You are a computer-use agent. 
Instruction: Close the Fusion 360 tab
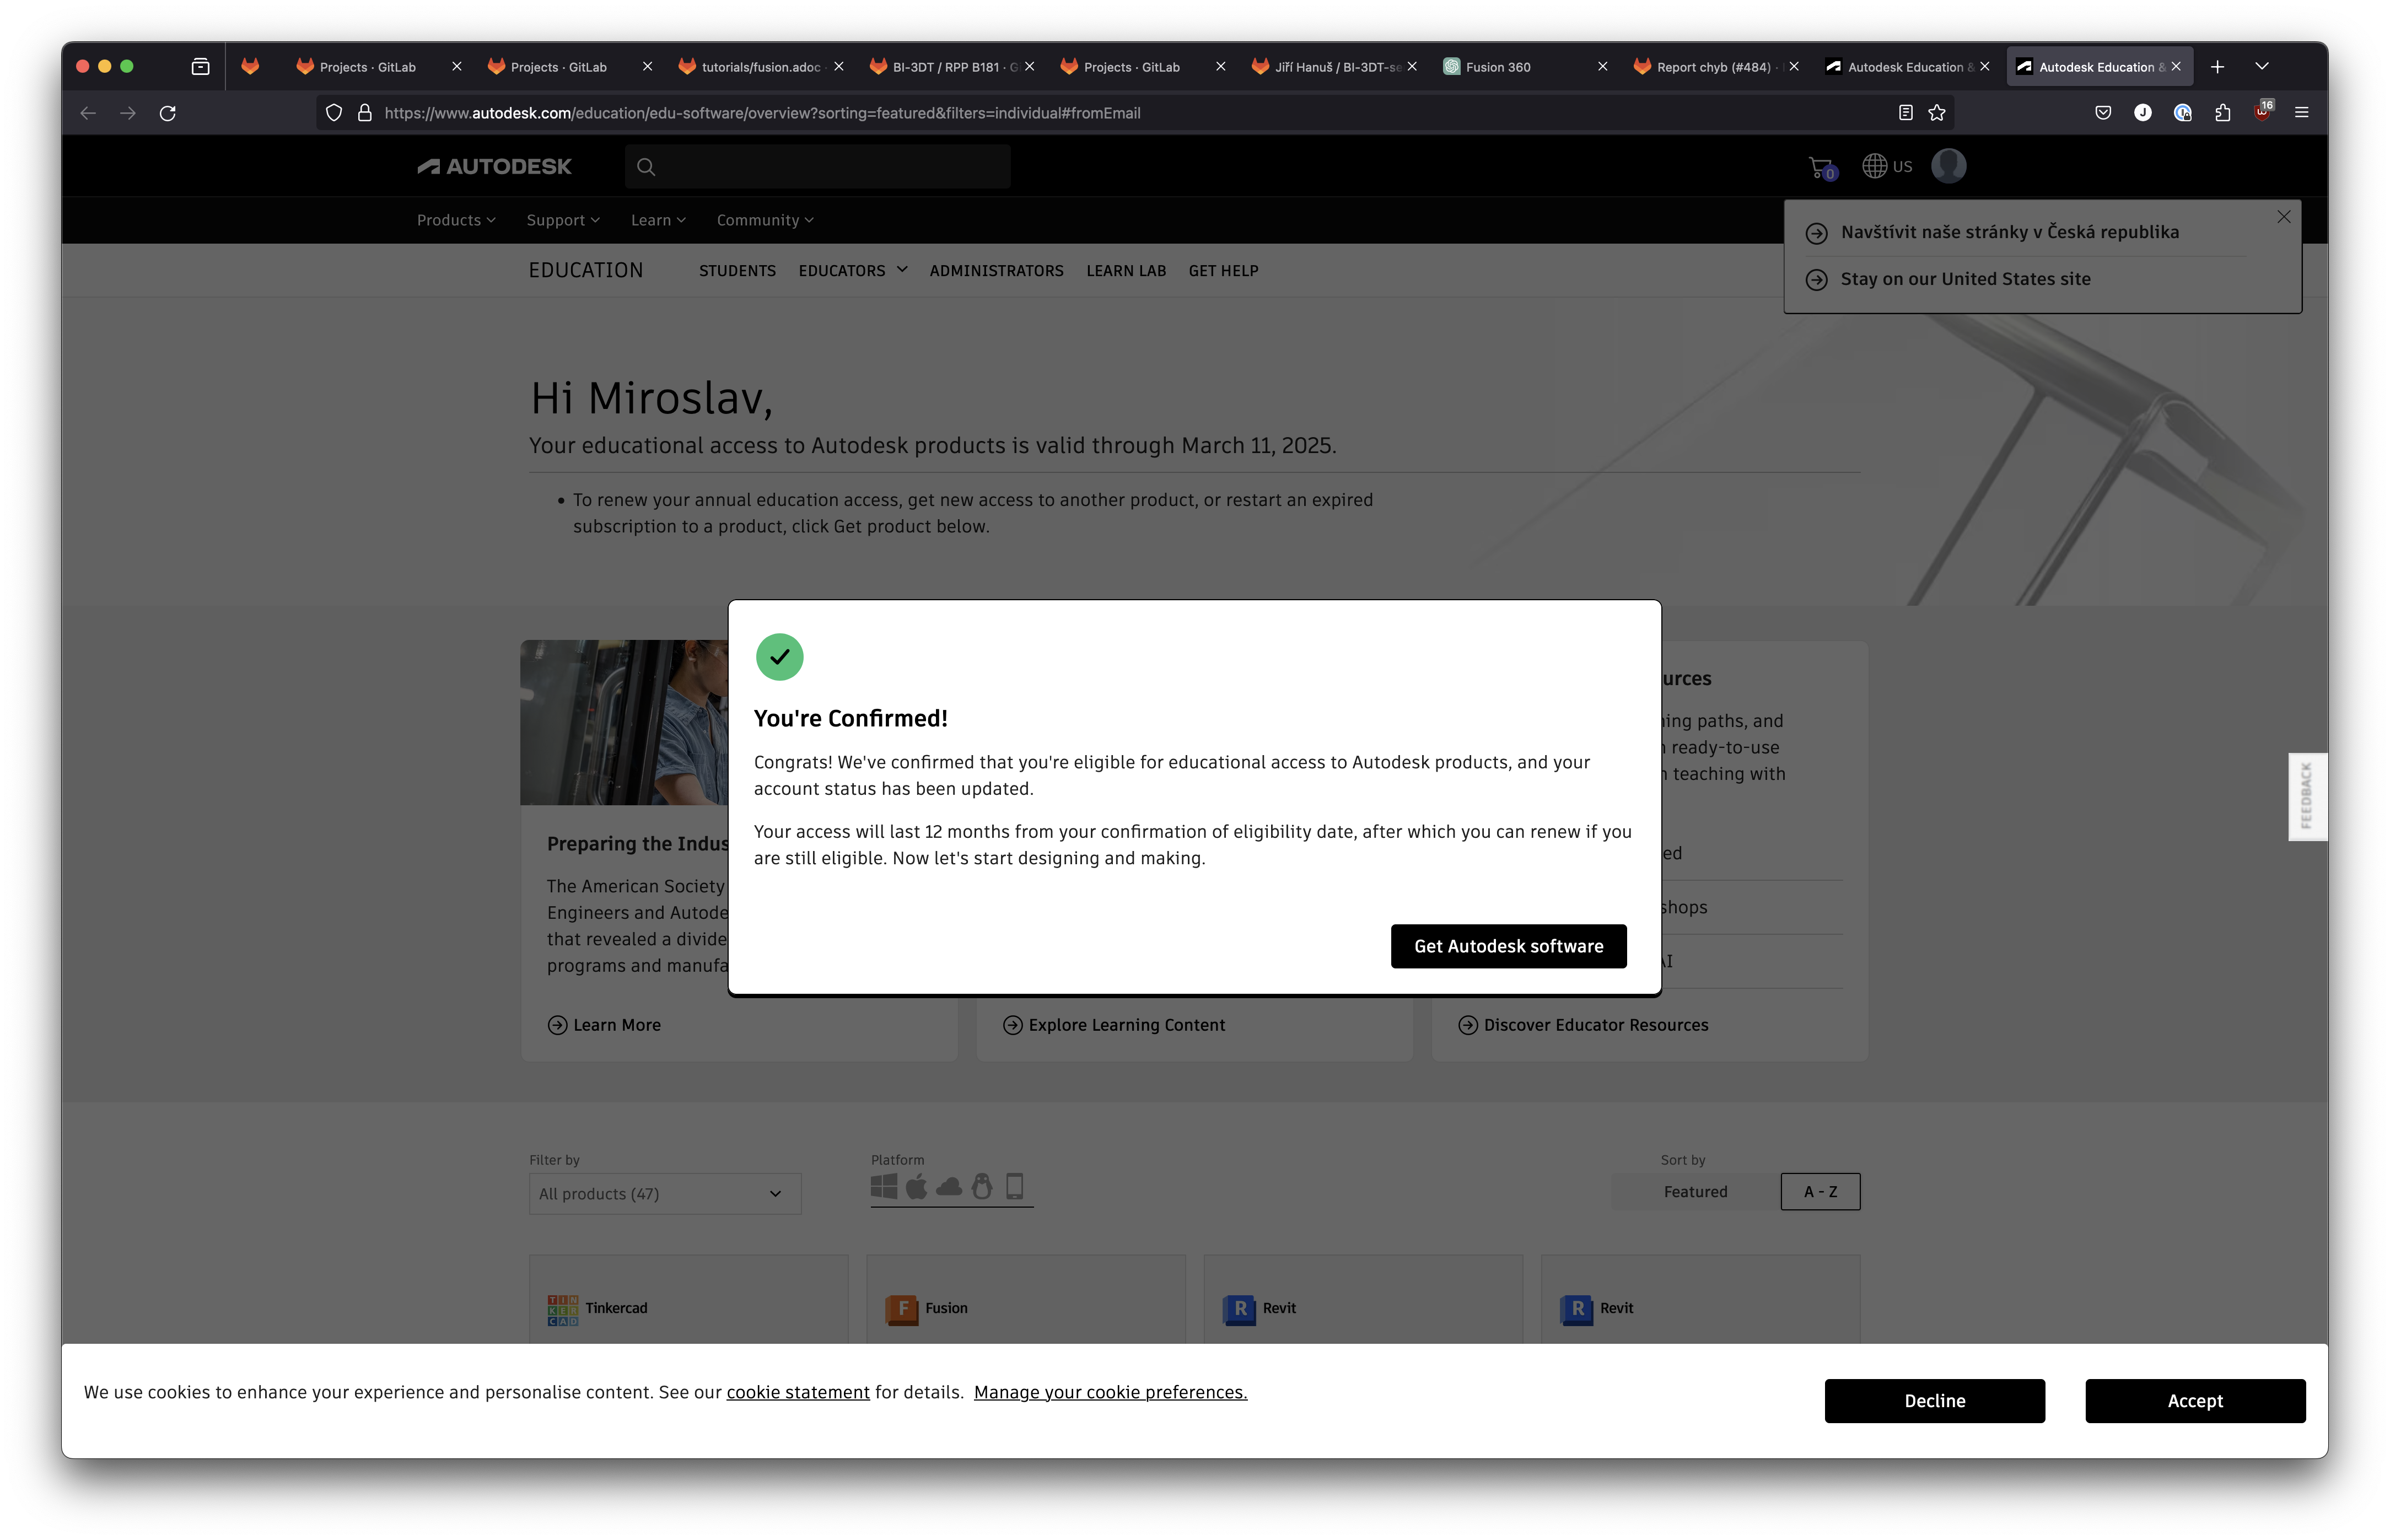coord(1603,67)
